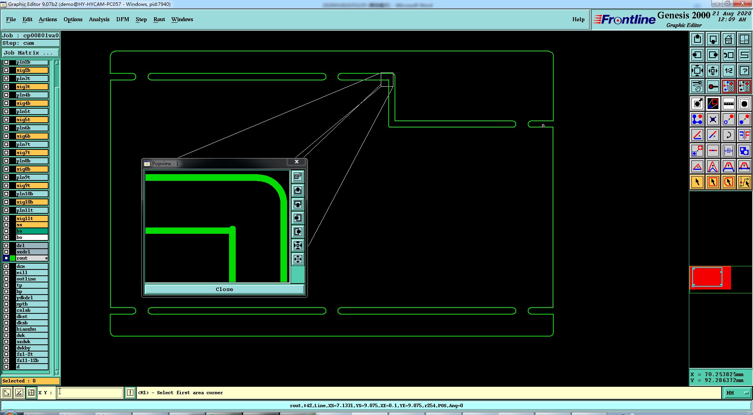Screen dimensions: 753x415
Task: Click the 1:2 zoom scale icon
Action: 729,71
